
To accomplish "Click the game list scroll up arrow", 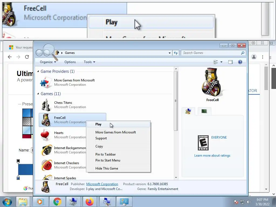I will pyautogui.click(x=176, y=69).
